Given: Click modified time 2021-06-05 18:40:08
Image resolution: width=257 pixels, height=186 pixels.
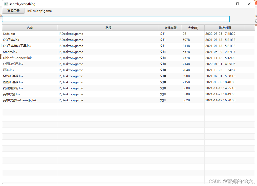Looking at the screenshot, I should (220, 82).
